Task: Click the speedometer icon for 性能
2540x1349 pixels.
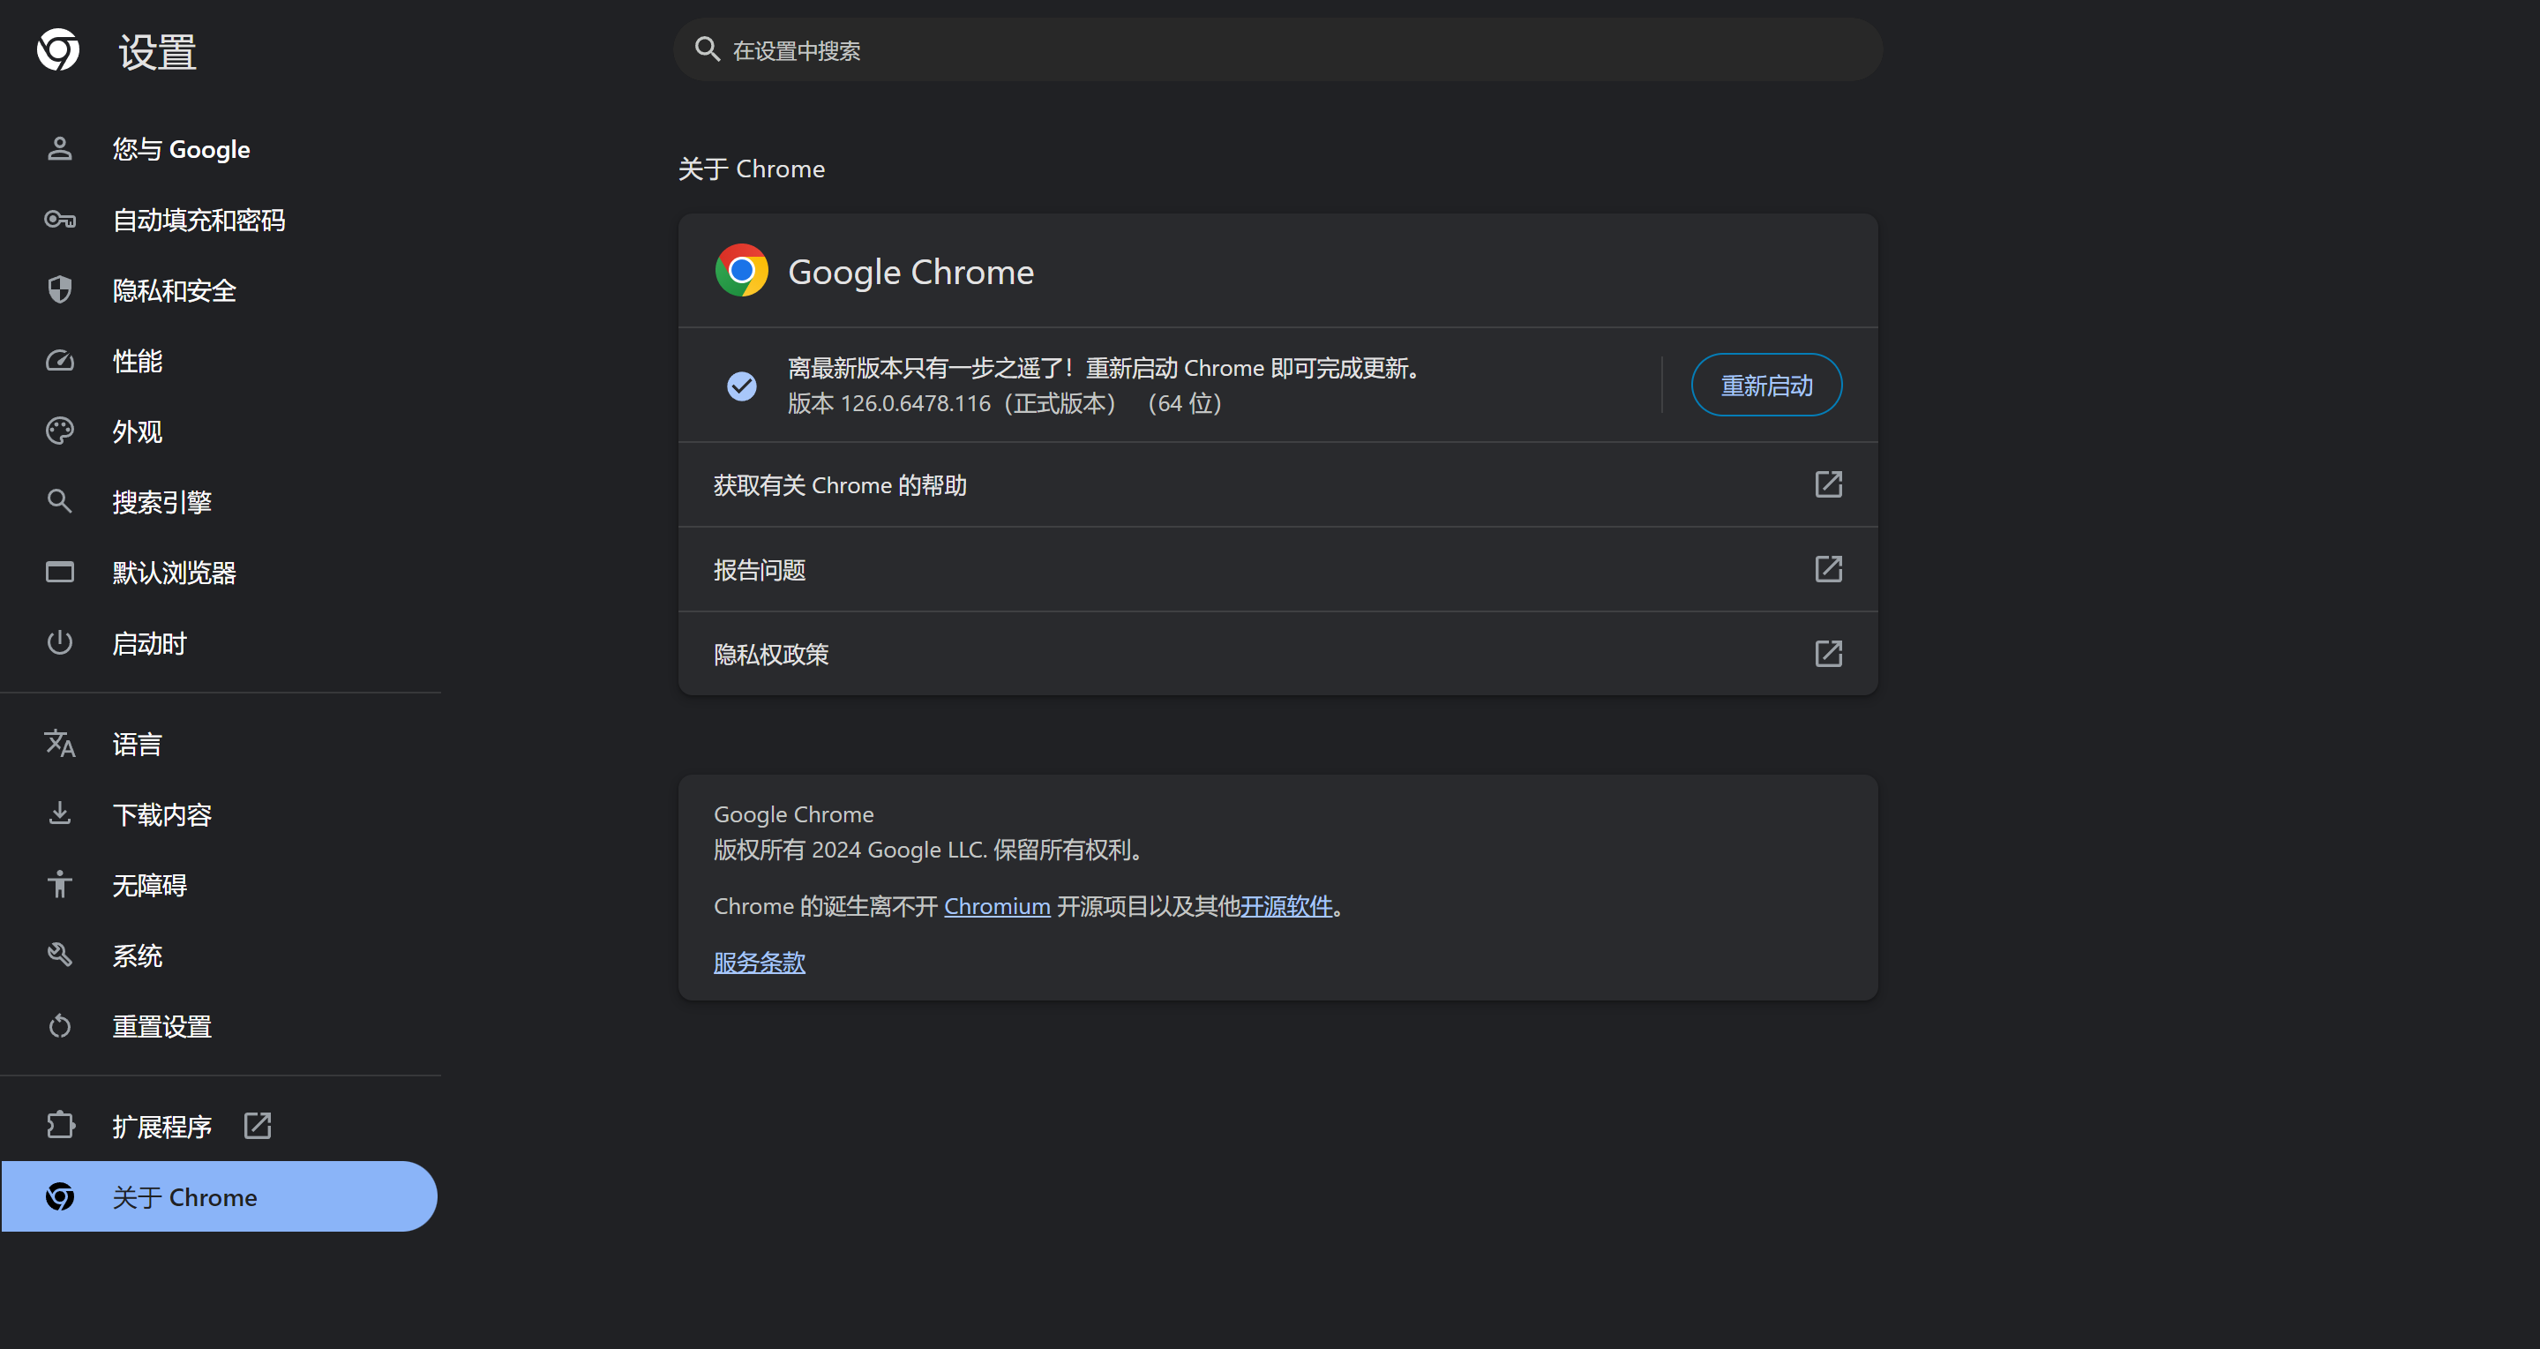Action: click(60, 361)
